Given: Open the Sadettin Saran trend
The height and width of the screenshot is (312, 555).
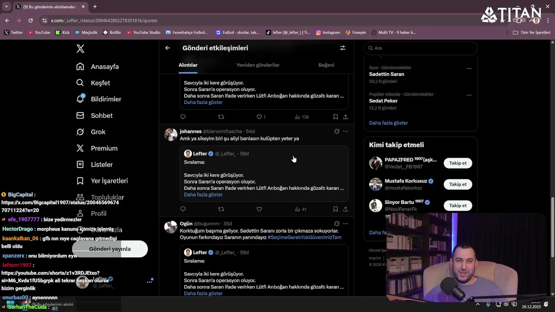Looking at the screenshot, I should (x=387, y=74).
